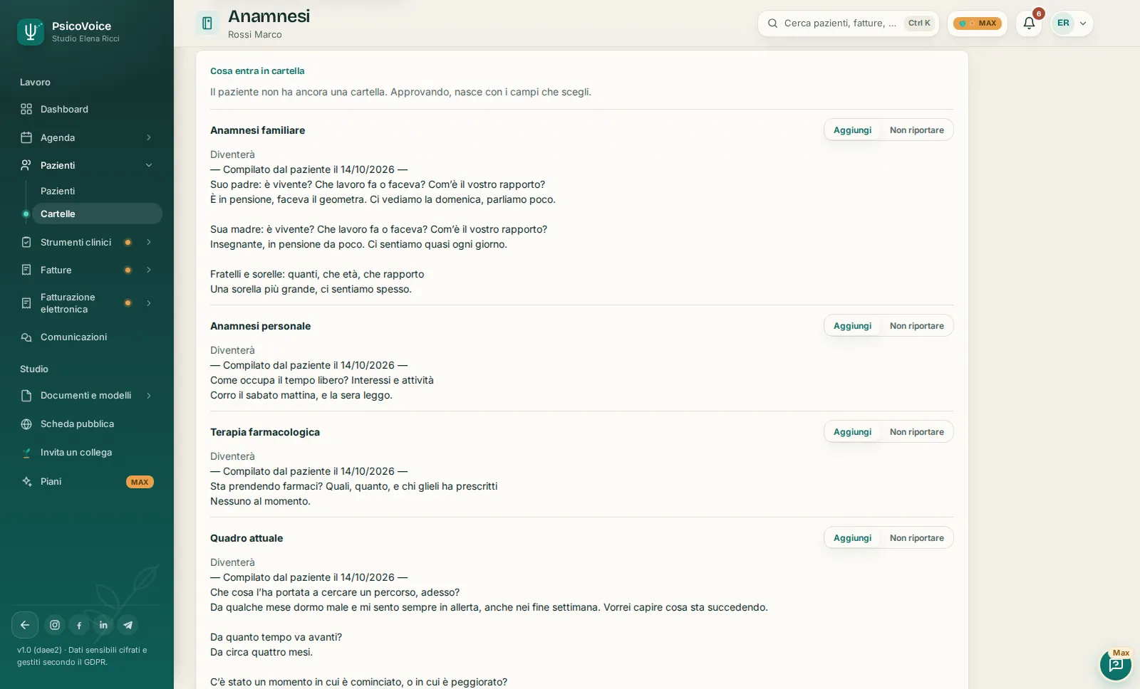Viewport: 1140px width, 689px height.
Task: Click the Invita un collega icon
Action: (x=26, y=453)
